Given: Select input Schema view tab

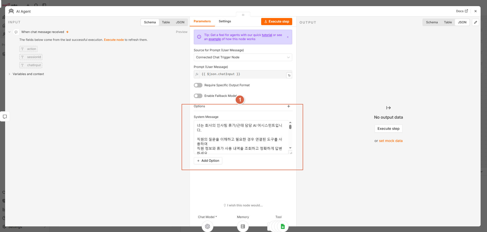Looking at the screenshot, I should coord(150,22).
